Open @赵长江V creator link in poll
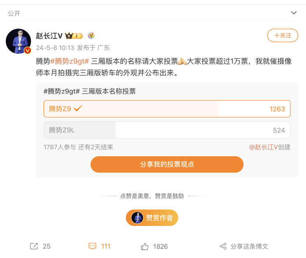Image resolution: width=306 pixels, height=258 pixels. pyautogui.click(x=264, y=147)
